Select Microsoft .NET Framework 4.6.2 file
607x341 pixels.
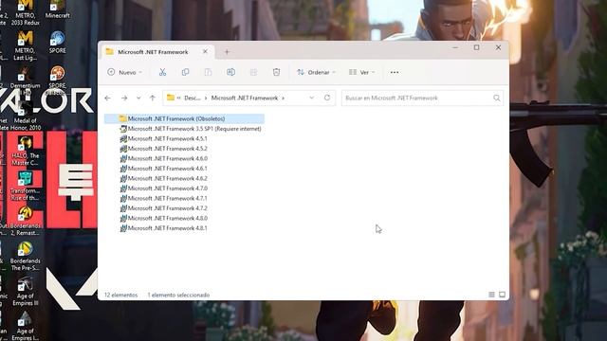click(163, 179)
